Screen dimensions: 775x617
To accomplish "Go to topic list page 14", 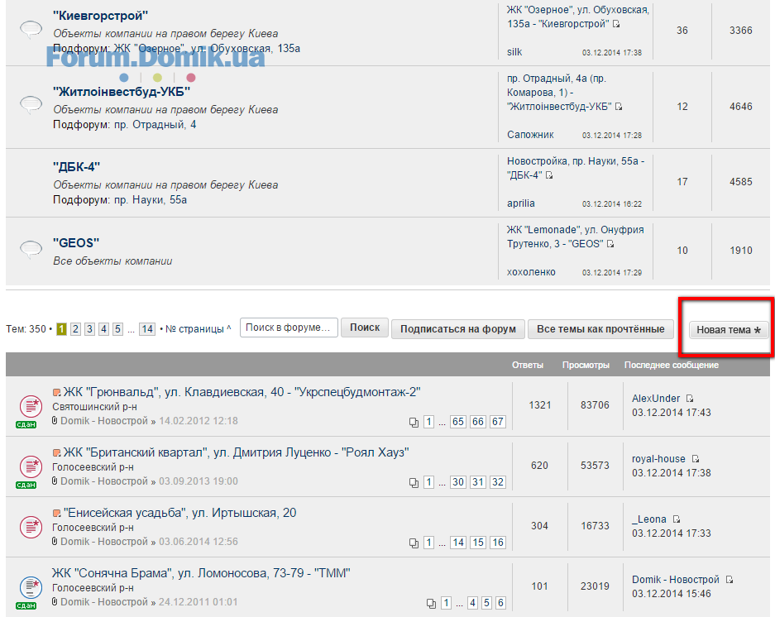I will click(x=147, y=329).
